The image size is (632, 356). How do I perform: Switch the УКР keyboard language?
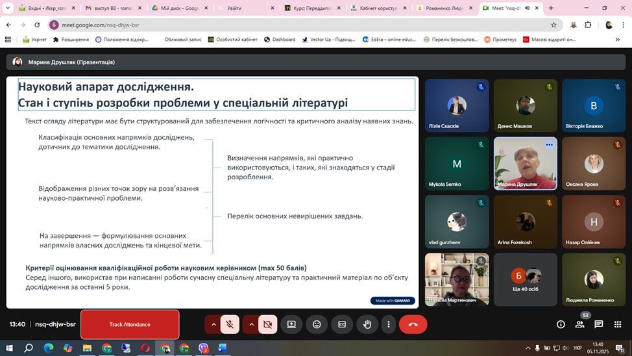577,348
